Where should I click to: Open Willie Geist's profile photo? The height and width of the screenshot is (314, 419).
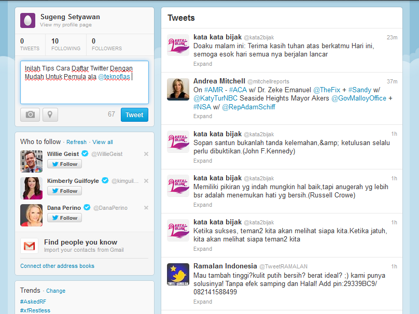(x=31, y=161)
